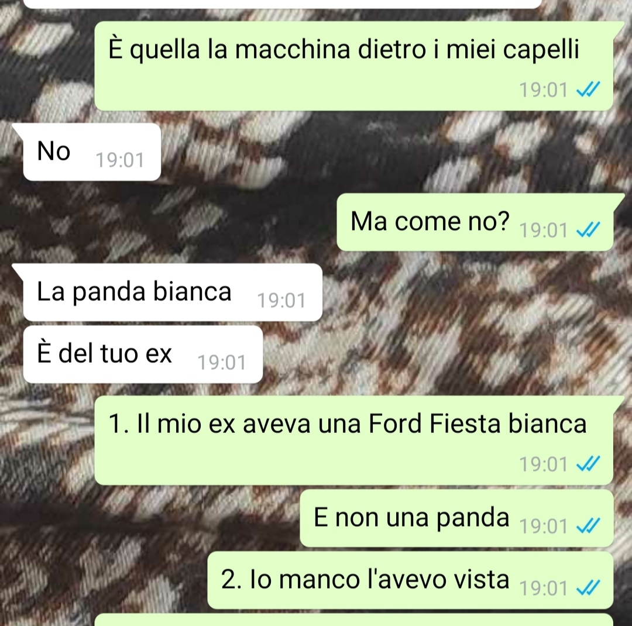
Task: Tap the 19:01 time under the 'capelli' message
Action: pos(543,90)
